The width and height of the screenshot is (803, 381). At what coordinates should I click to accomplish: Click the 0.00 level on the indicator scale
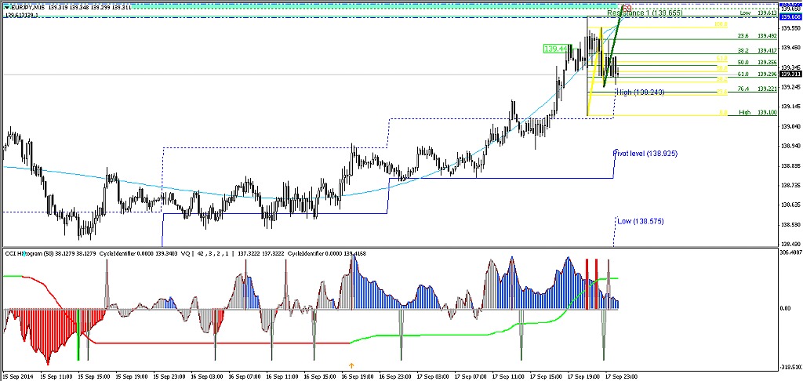click(x=785, y=308)
